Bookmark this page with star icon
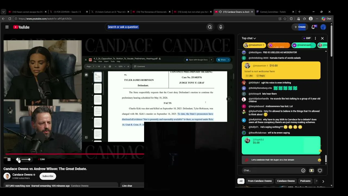The width and height of the screenshot is (348, 196). (x=285, y=19)
